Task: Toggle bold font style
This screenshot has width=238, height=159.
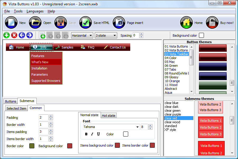Action: 86,134
